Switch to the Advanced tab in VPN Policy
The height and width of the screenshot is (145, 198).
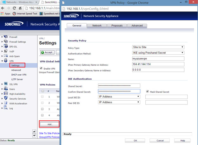coord(137,26)
